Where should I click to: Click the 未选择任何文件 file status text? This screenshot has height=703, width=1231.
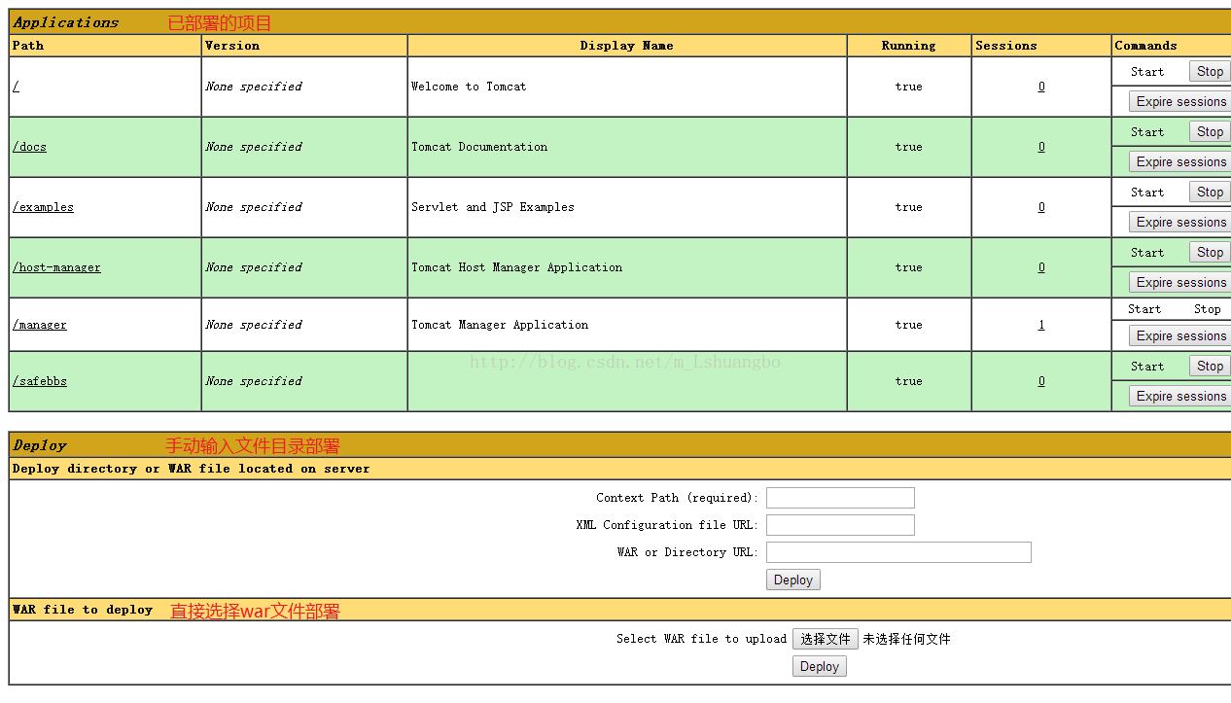906,639
